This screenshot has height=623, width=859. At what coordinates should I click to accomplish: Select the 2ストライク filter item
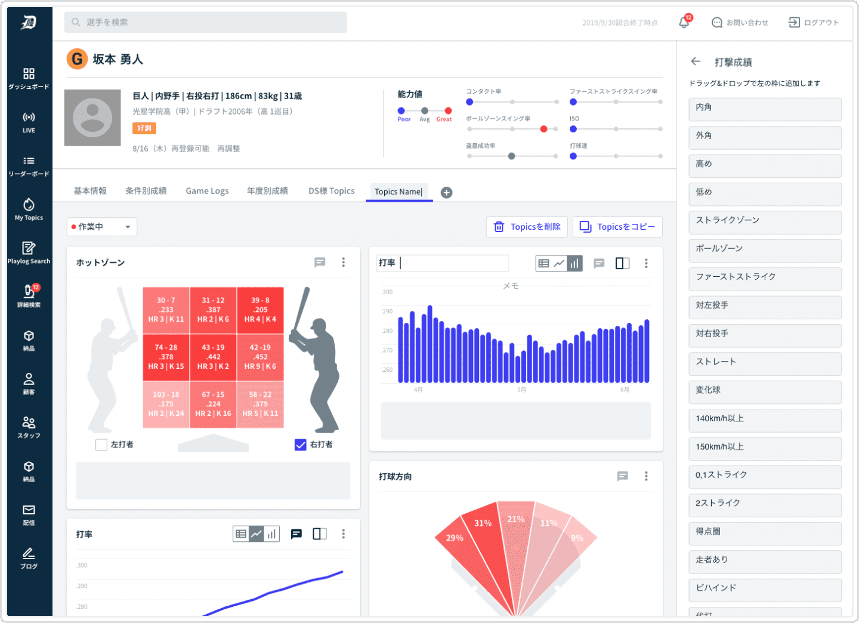pyautogui.click(x=765, y=506)
